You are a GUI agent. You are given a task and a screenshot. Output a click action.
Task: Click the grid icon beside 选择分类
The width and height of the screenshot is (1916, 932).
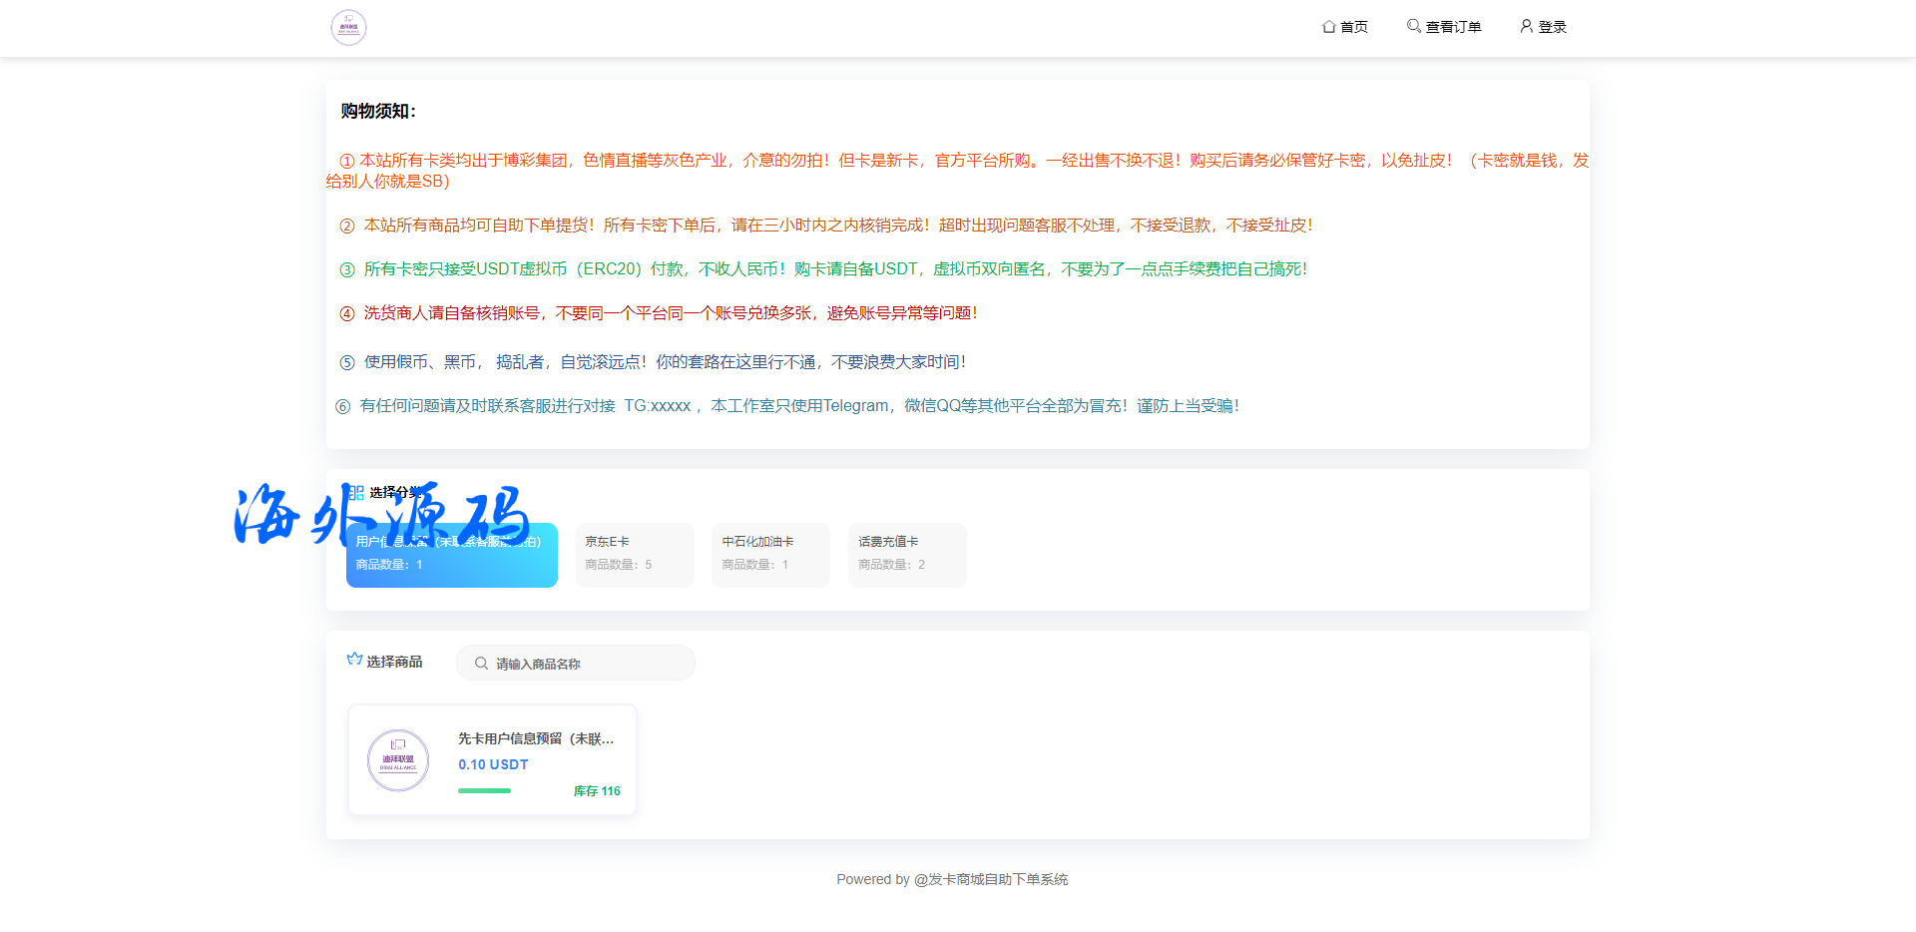356,492
